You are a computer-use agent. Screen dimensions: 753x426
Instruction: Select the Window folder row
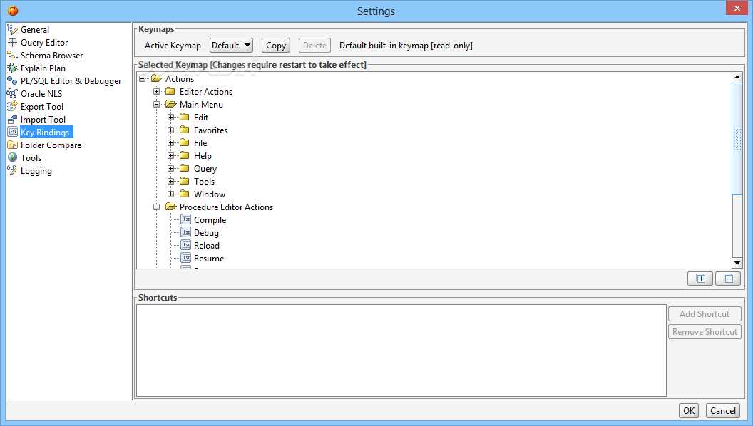(210, 194)
